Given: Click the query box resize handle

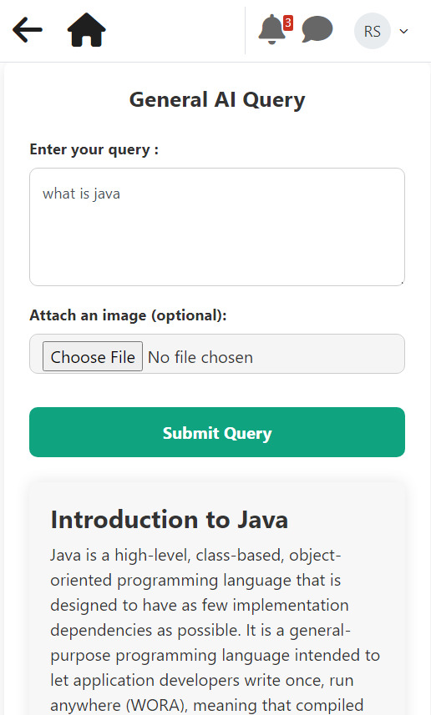Looking at the screenshot, I should coord(401,283).
